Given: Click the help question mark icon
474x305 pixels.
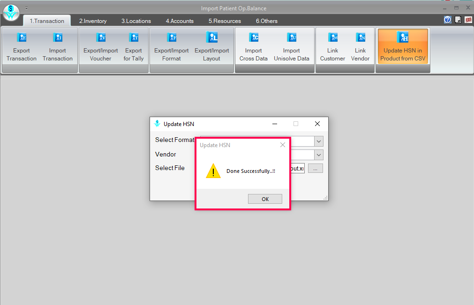Looking at the screenshot, I should pos(447,20).
